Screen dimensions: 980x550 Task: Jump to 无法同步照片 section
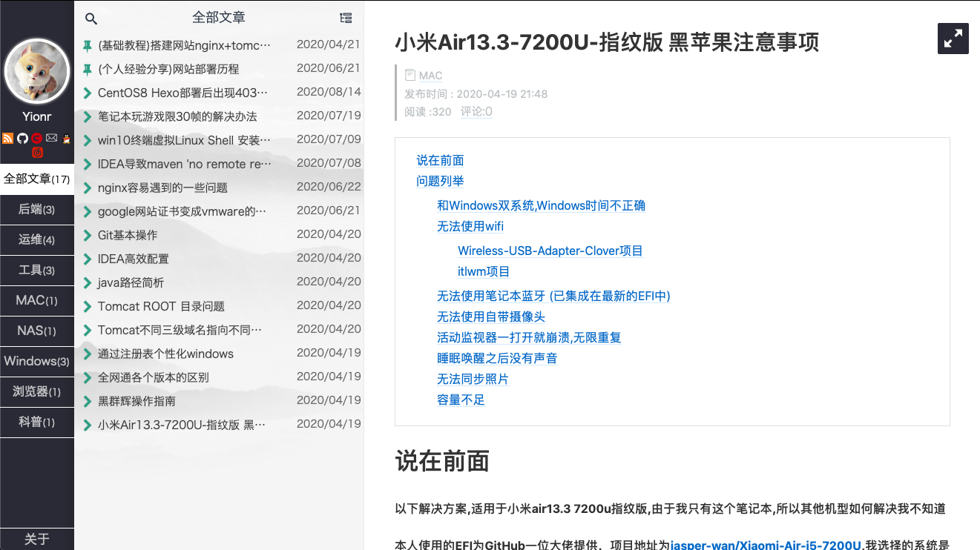pos(473,379)
